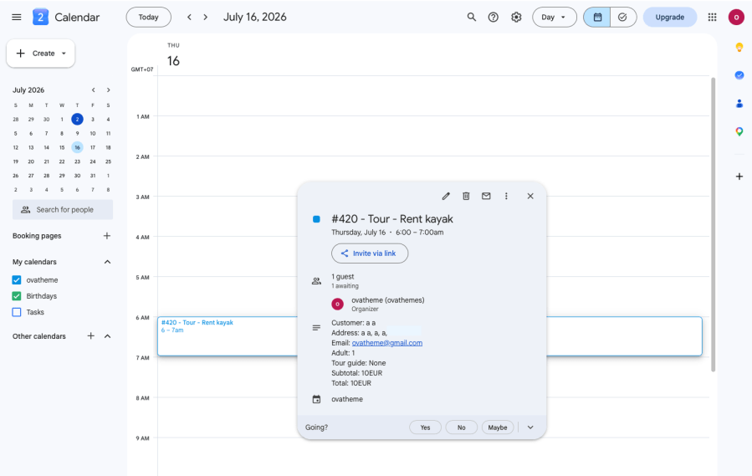Open Google Maps side panel icon

(x=739, y=131)
